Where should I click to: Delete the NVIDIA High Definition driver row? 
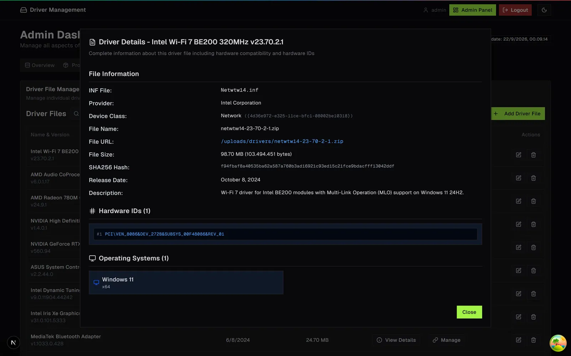point(534,224)
